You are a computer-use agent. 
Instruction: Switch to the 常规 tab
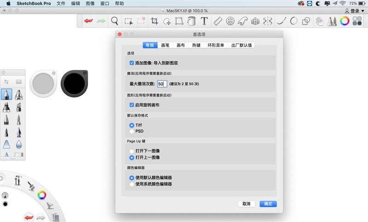[150, 45]
